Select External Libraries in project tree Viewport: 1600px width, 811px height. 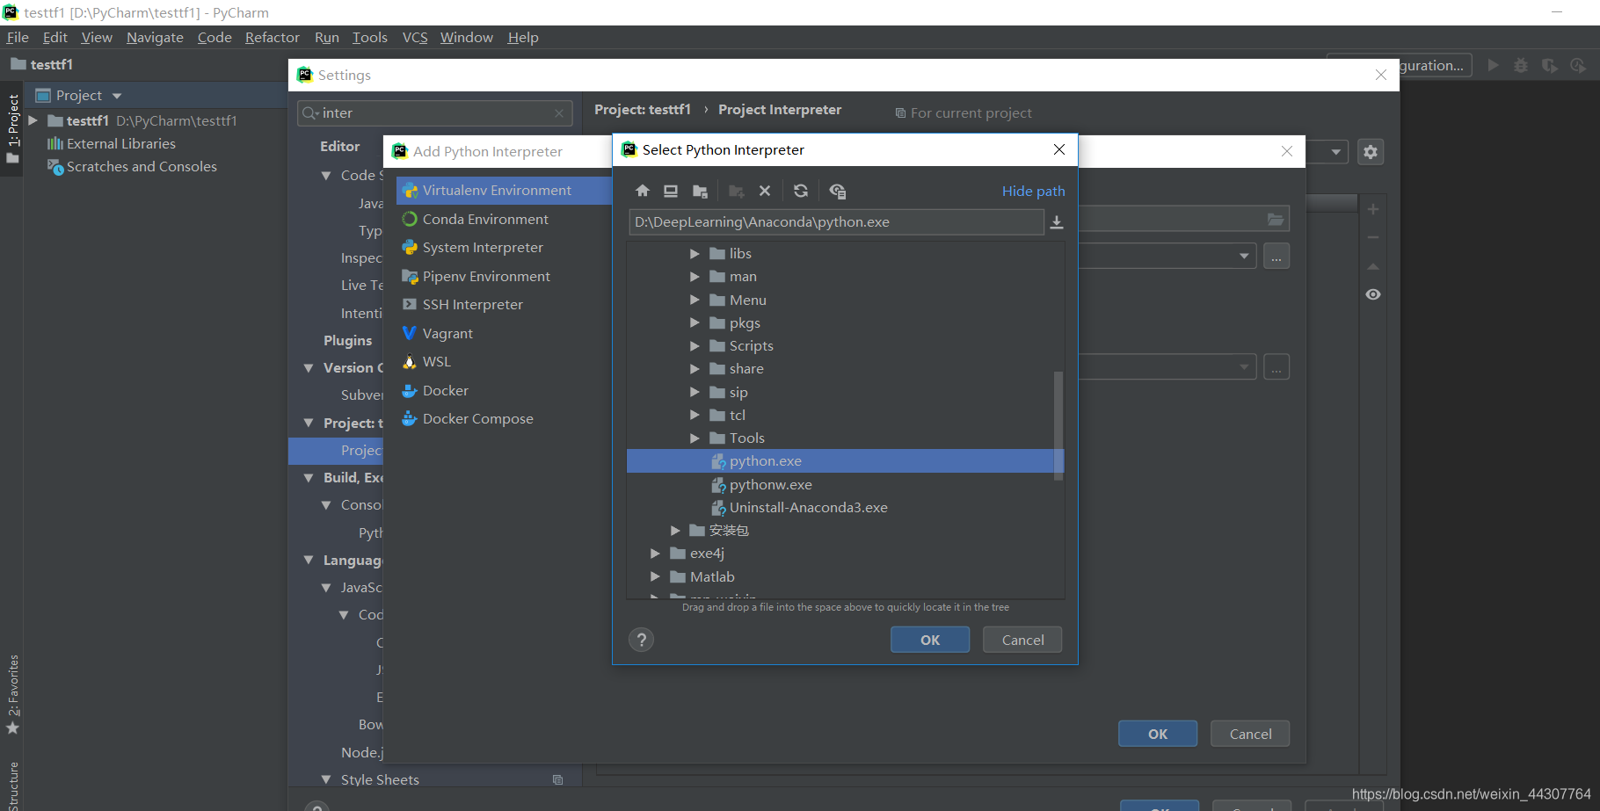[112, 143]
